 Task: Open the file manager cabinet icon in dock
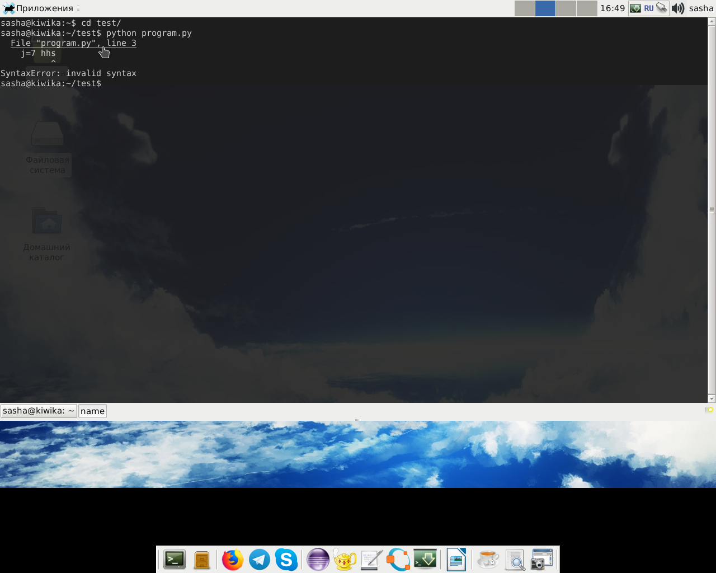[202, 560]
